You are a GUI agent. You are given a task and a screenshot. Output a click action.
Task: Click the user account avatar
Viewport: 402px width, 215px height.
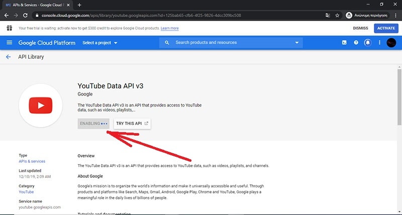391,43
